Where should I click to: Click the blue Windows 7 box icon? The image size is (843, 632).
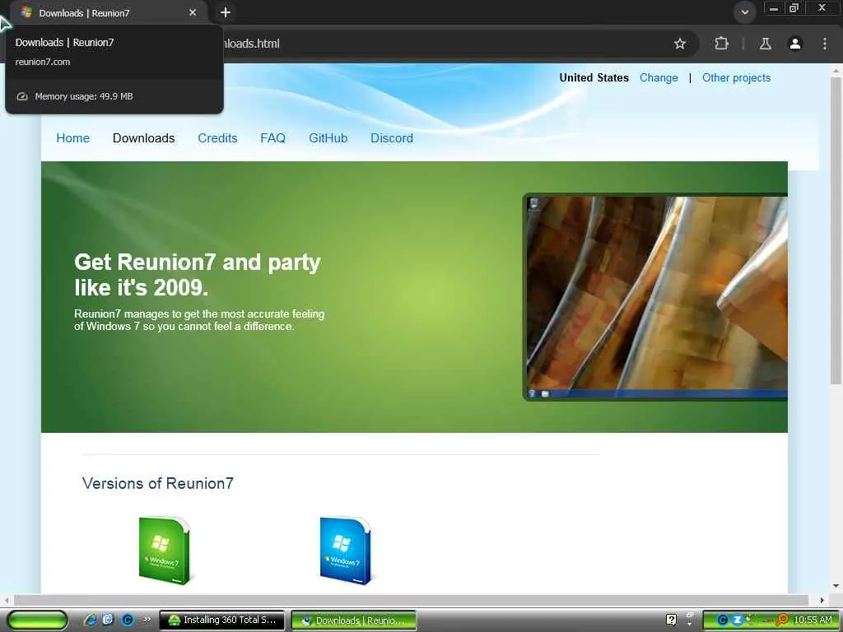click(x=345, y=551)
